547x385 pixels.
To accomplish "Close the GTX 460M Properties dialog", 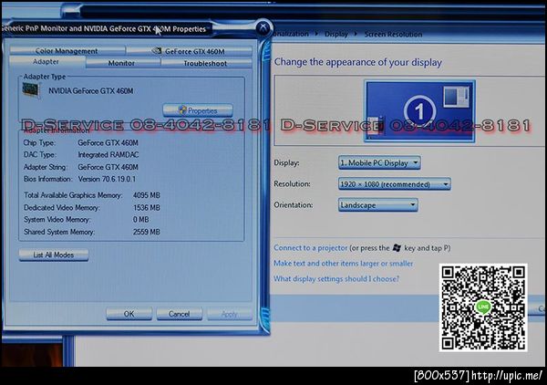I will point(263,26).
